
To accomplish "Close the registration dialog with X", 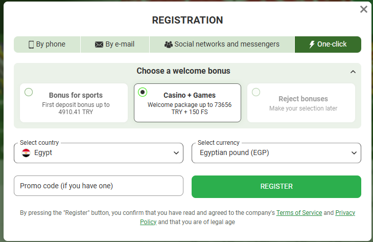I will pyautogui.click(x=364, y=9).
